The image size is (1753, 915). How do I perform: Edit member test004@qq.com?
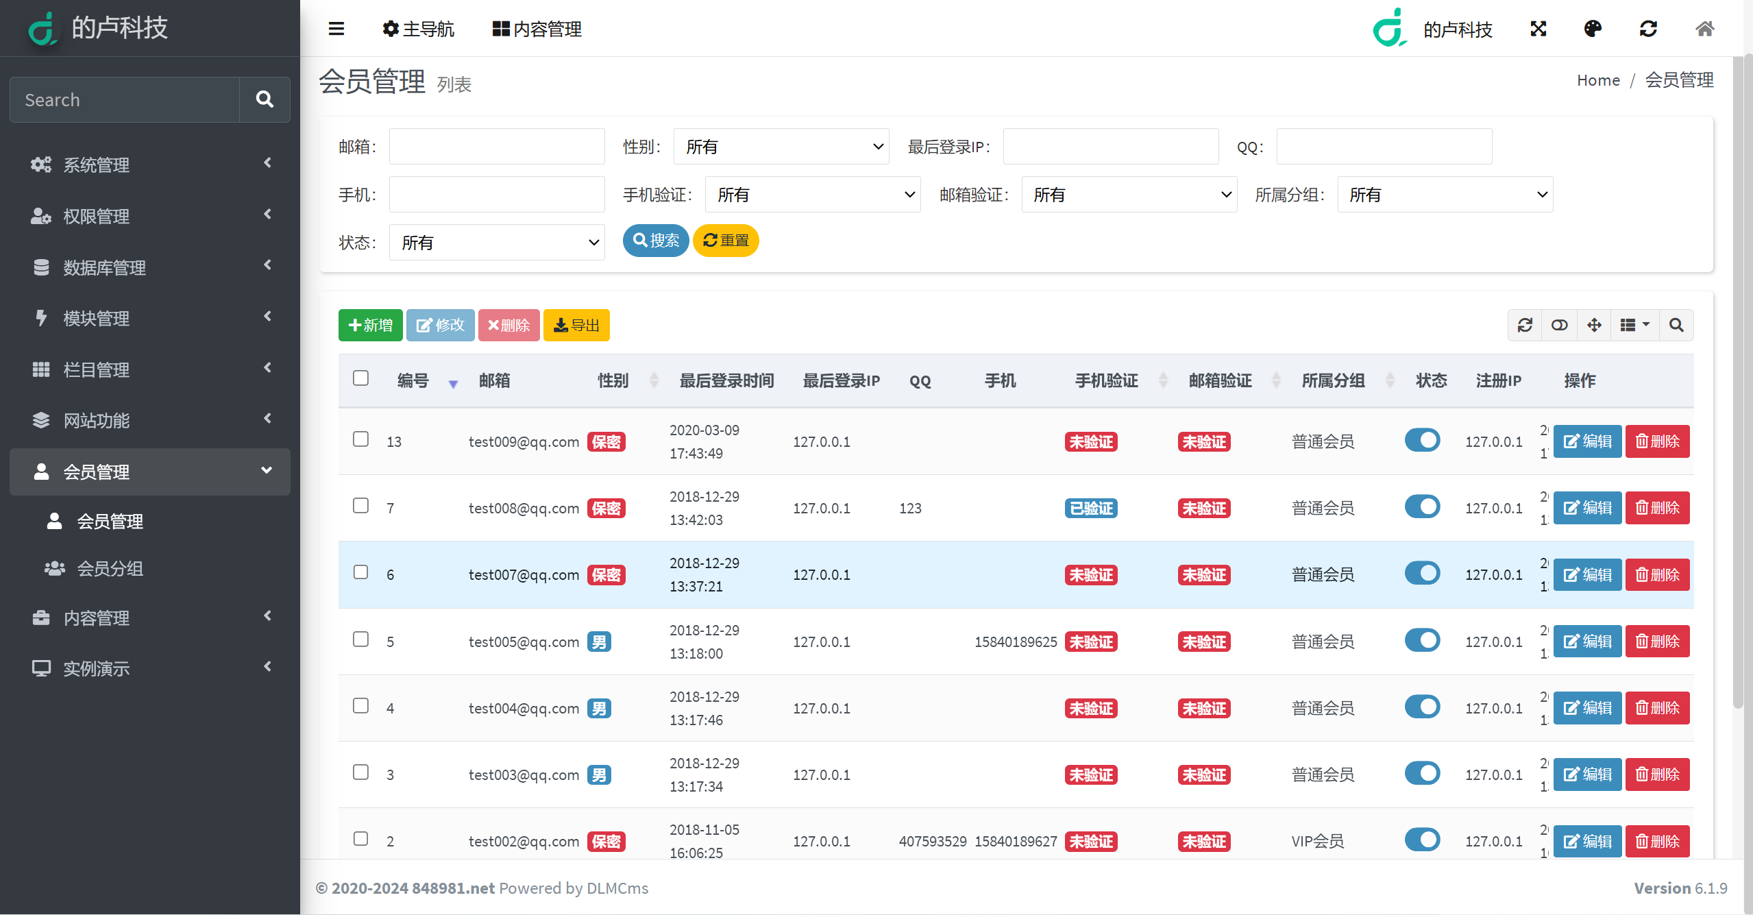(x=1587, y=708)
